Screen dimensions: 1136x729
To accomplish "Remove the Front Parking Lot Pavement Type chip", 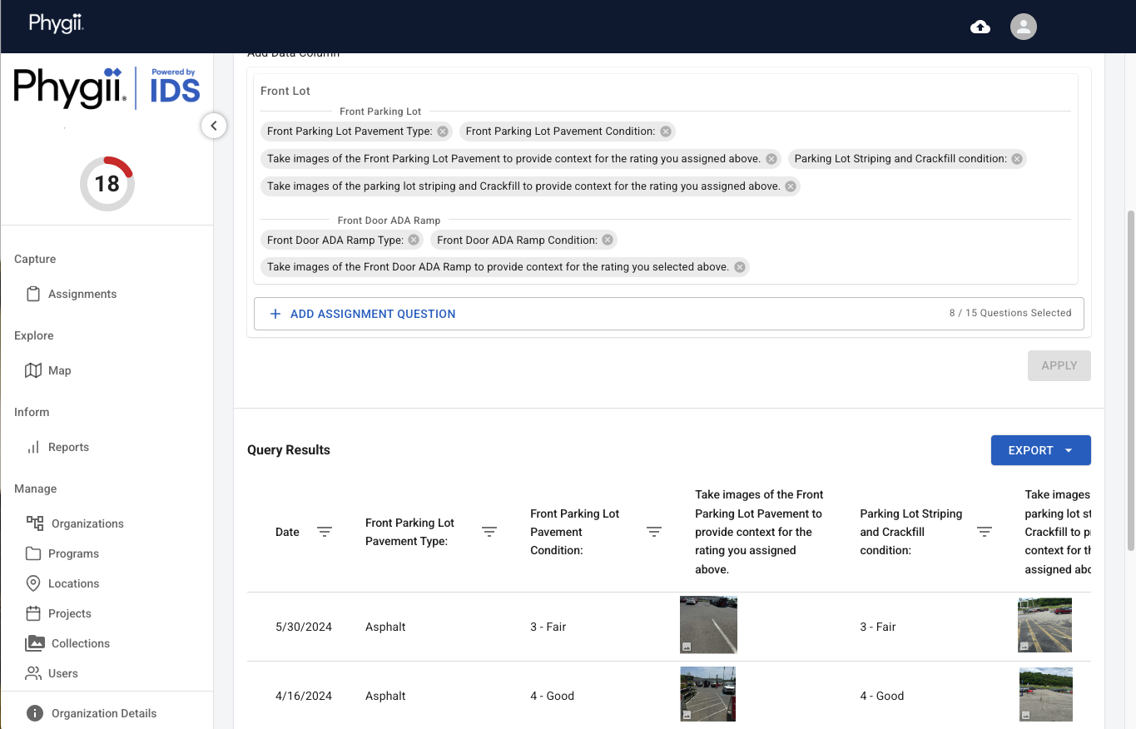I will coord(443,131).
